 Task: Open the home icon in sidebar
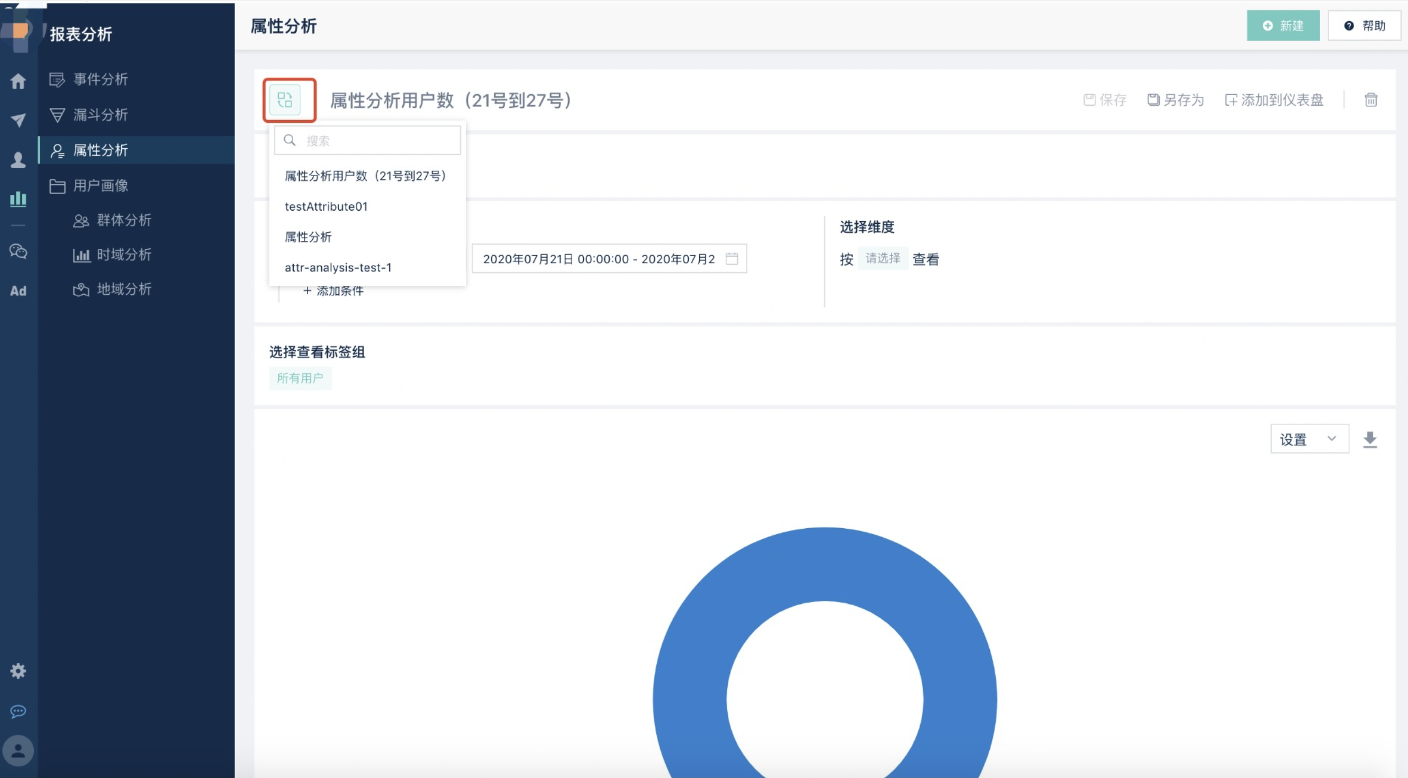(18, 81)
